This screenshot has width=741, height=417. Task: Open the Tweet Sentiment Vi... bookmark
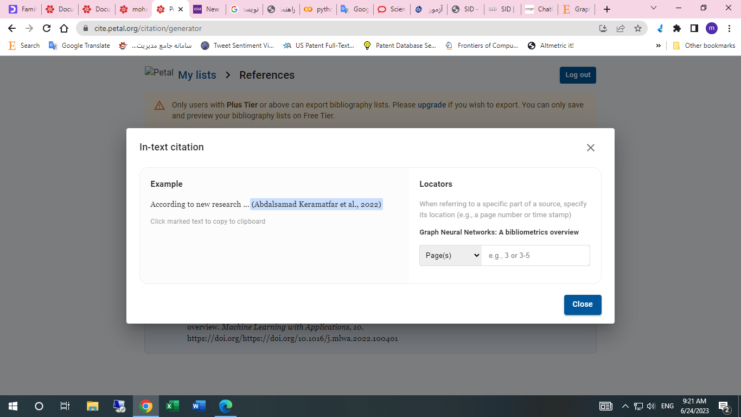pyautogui.click(x=238, y=46)
